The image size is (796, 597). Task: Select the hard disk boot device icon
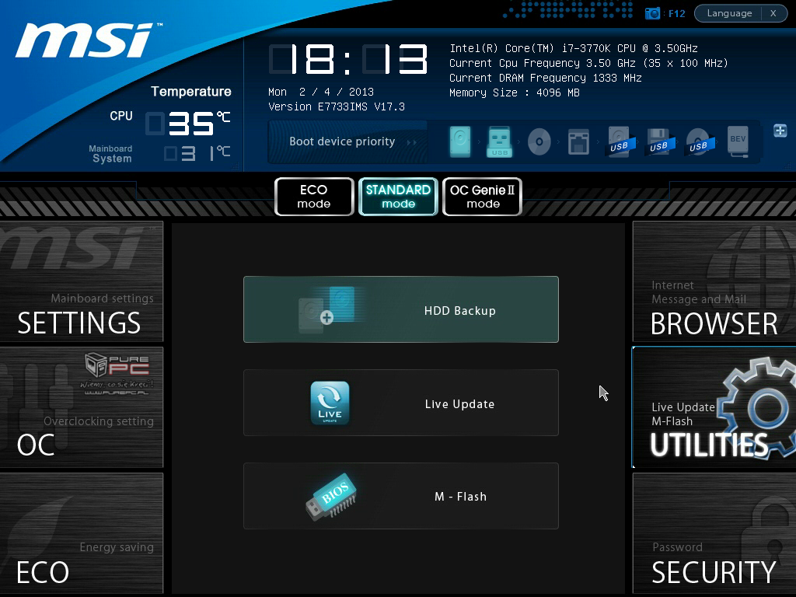pos(460,141)
